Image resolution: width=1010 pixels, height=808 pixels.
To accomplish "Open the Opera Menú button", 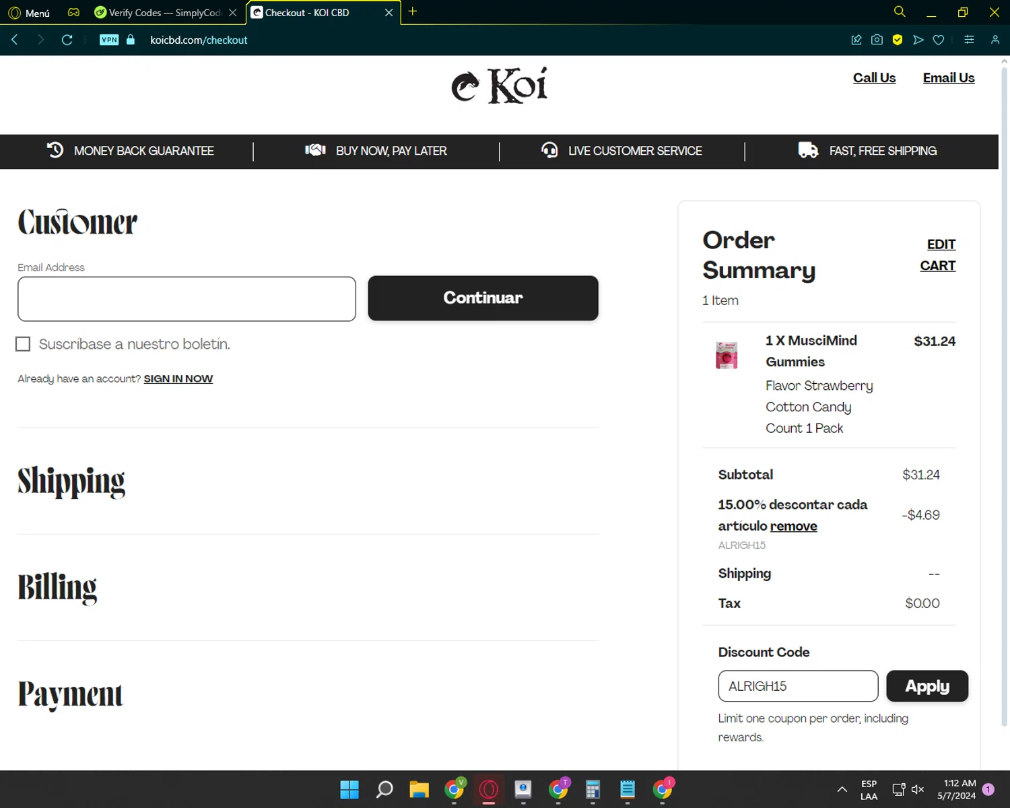I will [29, 13].
